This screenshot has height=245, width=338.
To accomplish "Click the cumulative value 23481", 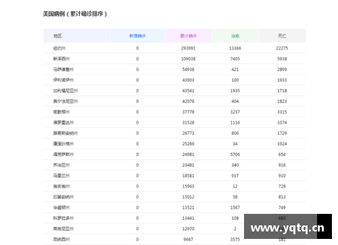I will pyautogui.click(x=189, y=165).
